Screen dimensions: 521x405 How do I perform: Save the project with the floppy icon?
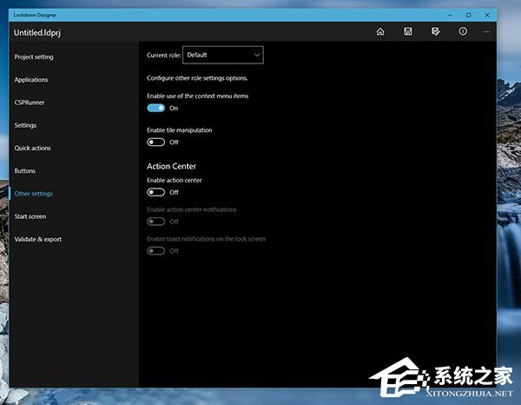coord(408,31)
